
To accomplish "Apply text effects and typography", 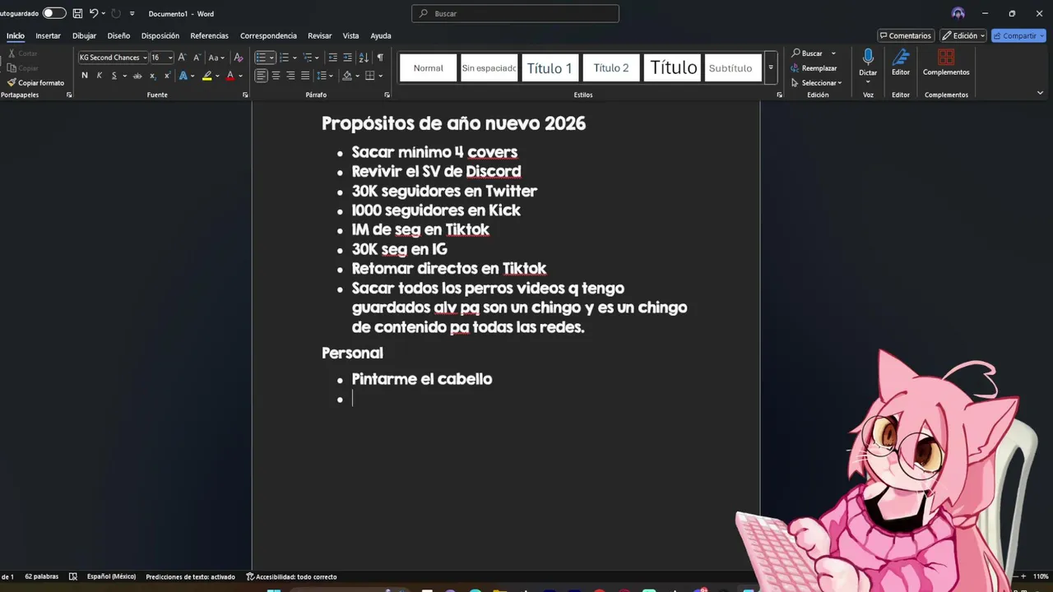I will click(183, 76).
